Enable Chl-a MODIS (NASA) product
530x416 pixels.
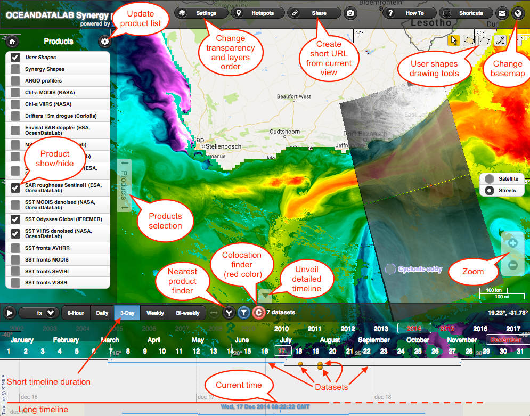[x=15, y=93]
